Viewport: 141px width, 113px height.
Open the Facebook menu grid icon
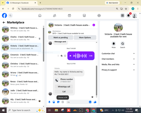coord(122,16)
